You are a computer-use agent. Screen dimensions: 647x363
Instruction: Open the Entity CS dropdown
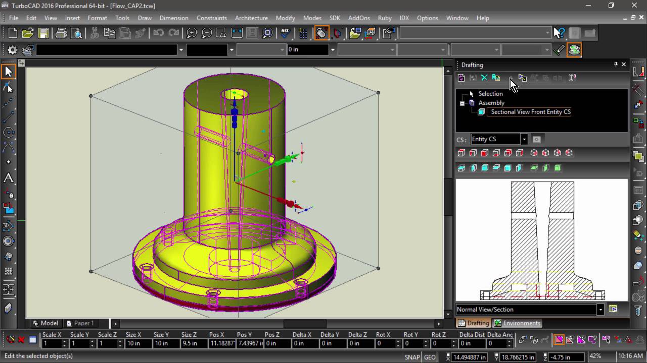click(524, 139)
